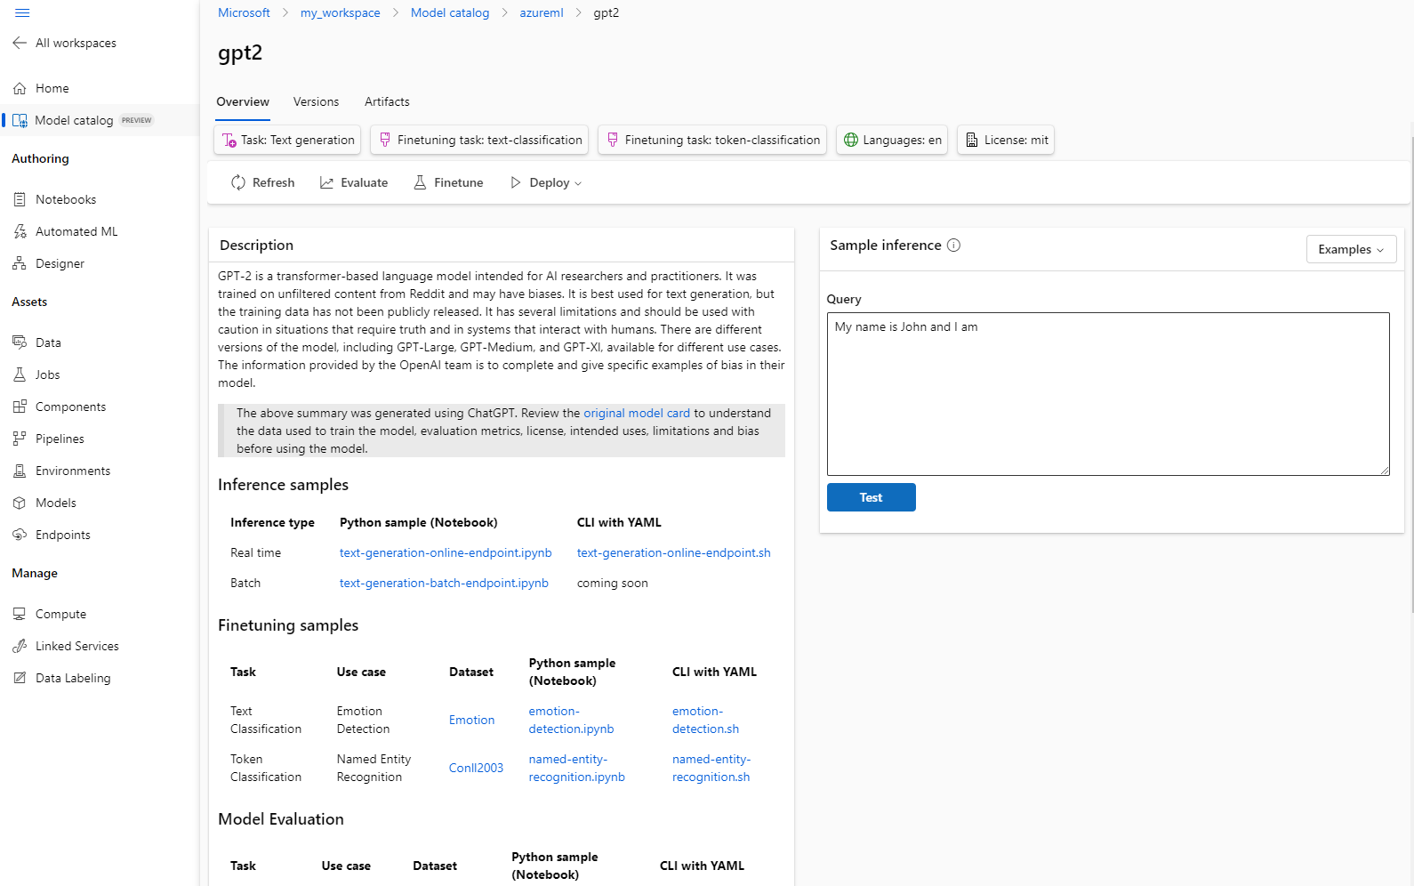Select Notebooks label in navigation
Image resolution: width=1414 pixels, height=886 pixels.
pos(66,199)
